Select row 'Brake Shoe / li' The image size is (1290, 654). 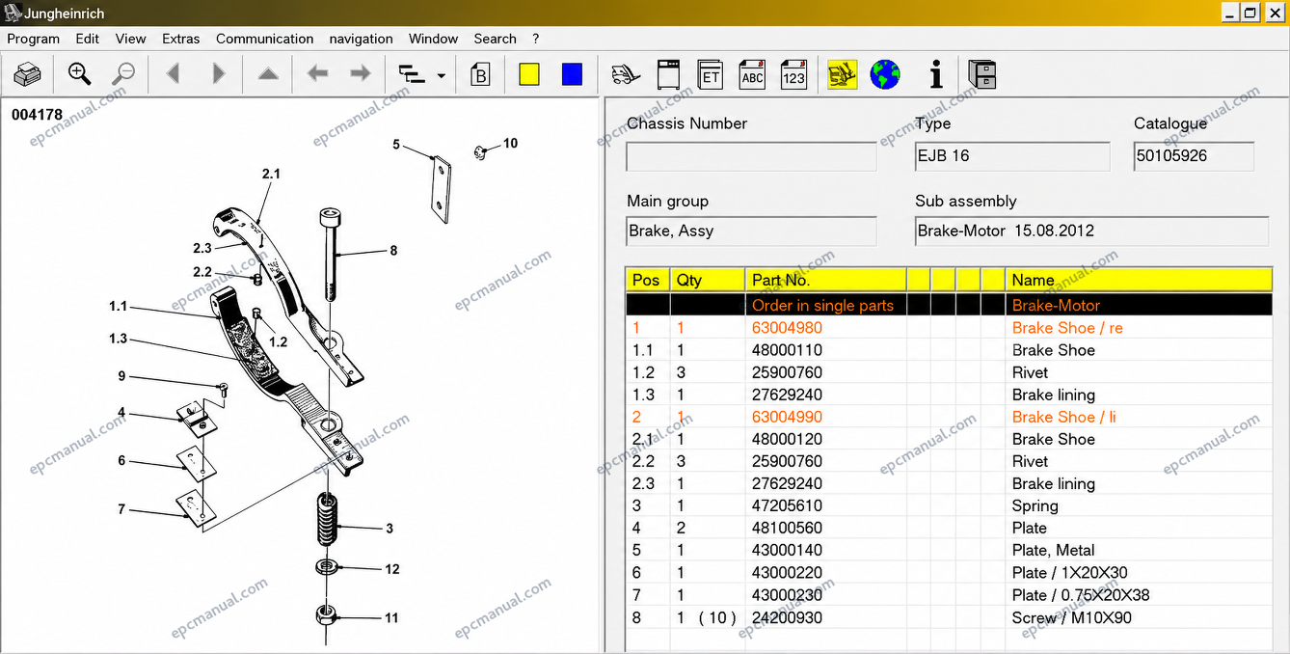pos(949,418)
